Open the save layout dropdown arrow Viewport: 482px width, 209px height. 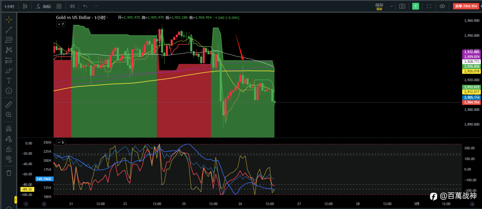click(x=391, y=6)
